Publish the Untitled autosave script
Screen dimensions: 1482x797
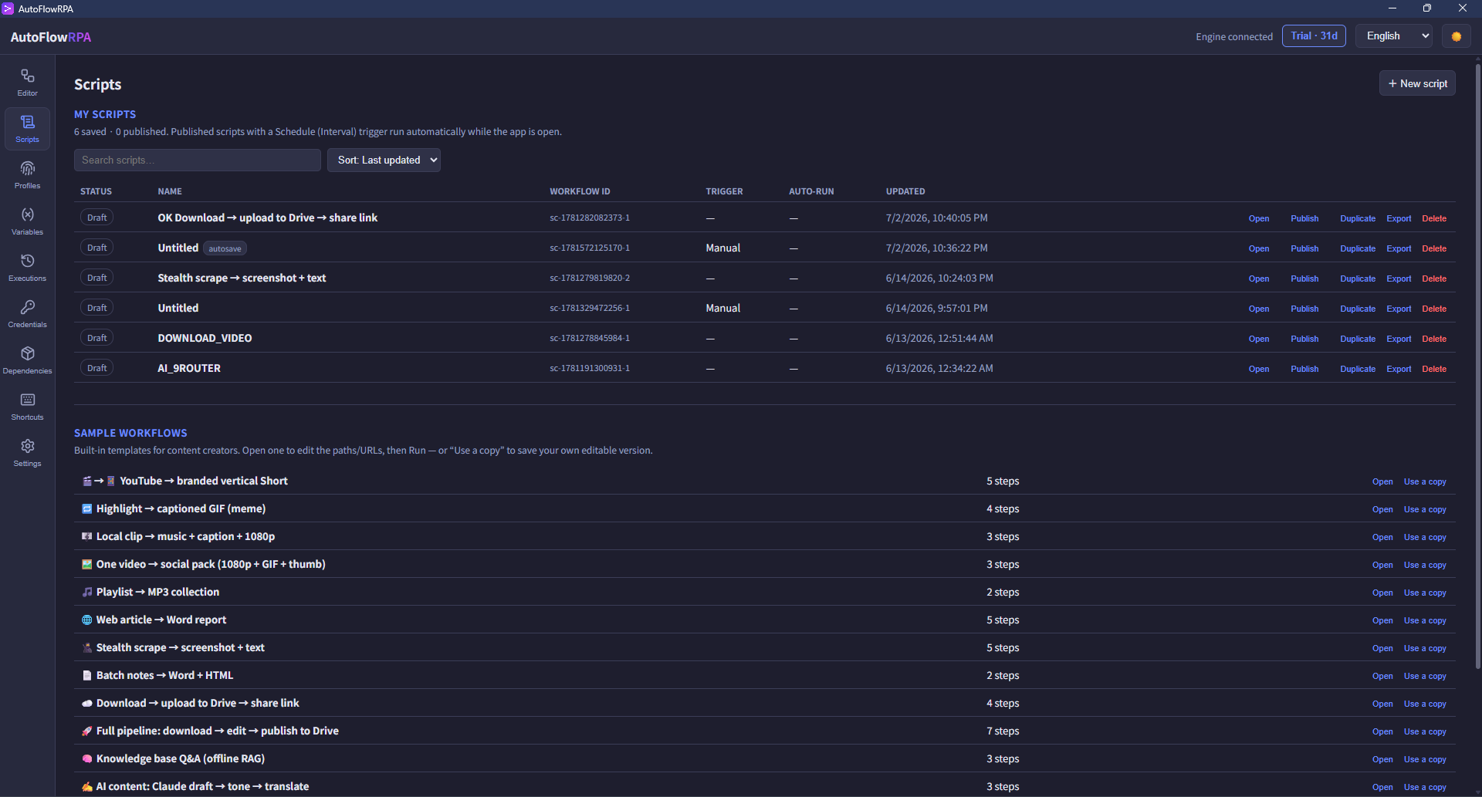point(1304,248)
